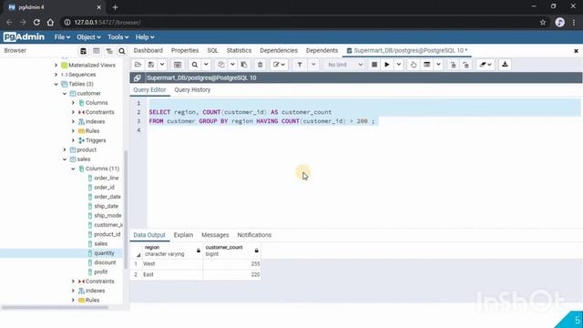This screenshot has height=328, width=583.
Task: Click the browser reload button
Action: 36,22
